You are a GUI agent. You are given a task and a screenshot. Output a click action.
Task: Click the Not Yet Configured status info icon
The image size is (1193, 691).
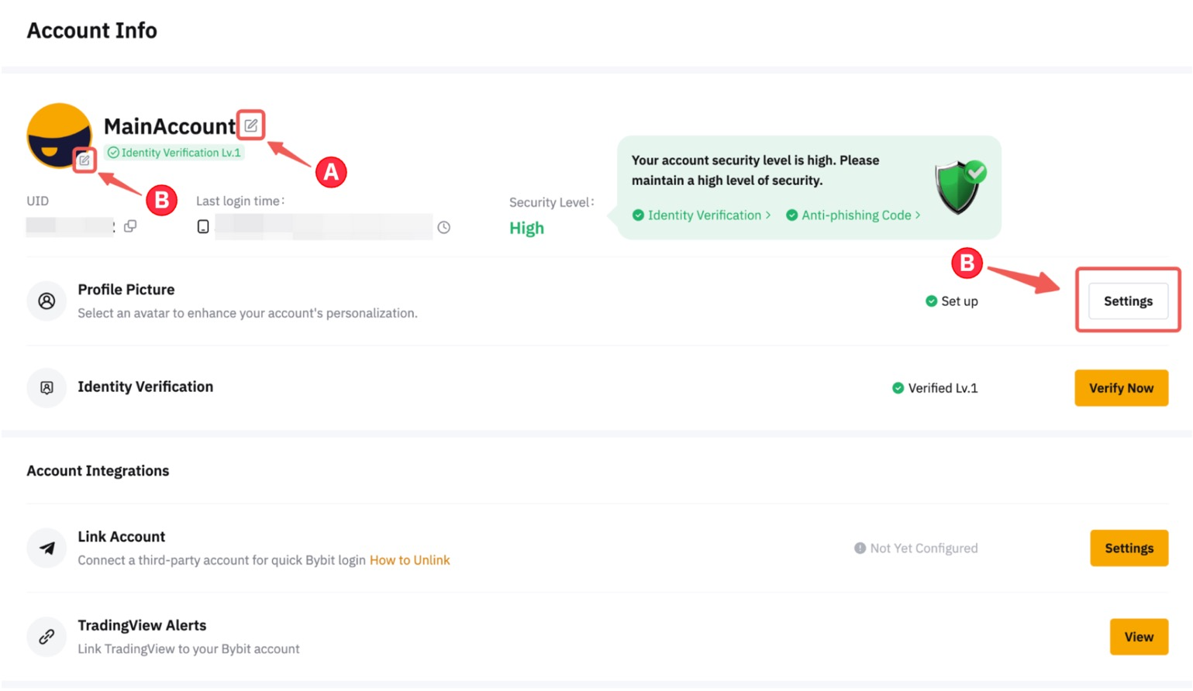[860, 548]
